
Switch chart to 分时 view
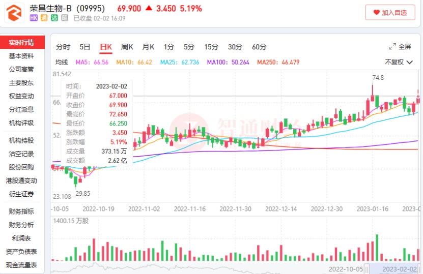(x=63, y=47)
